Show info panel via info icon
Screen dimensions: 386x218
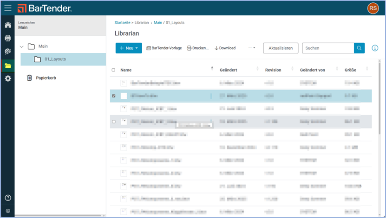click(x=375, y=48)
